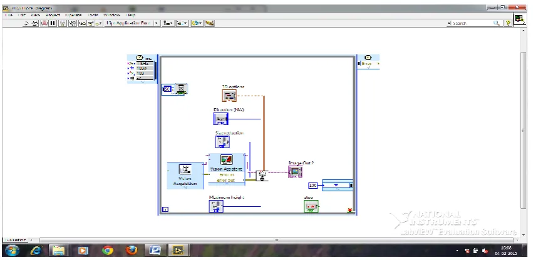Open the Align Objects dropdown

[168, 23]
